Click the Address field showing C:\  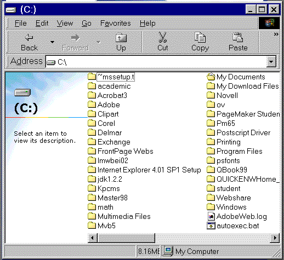156,62
